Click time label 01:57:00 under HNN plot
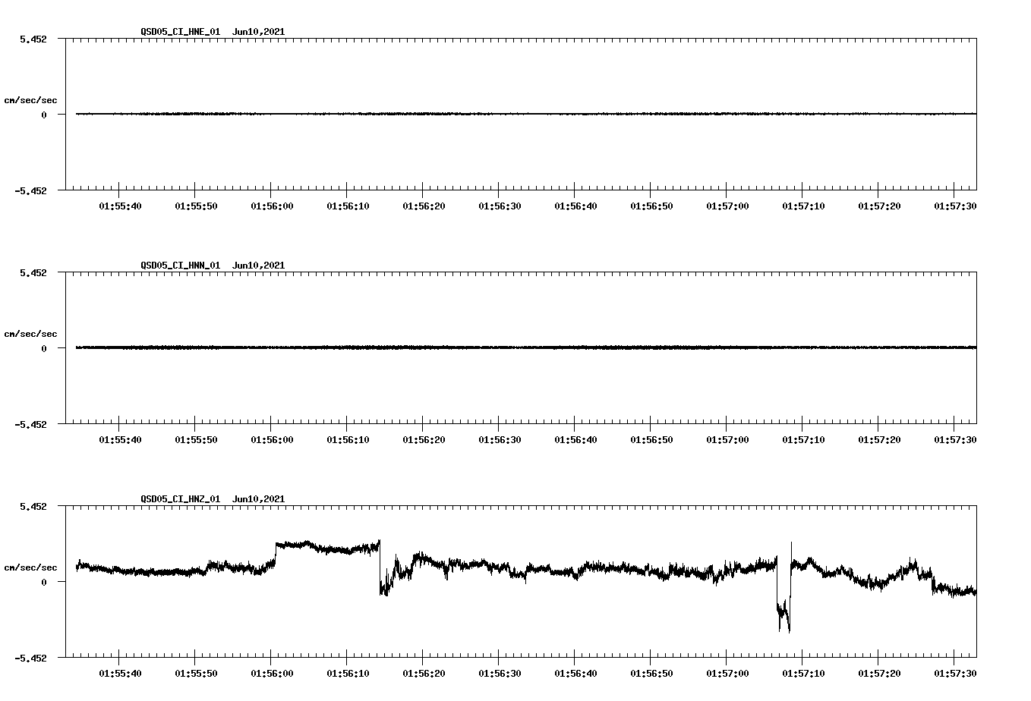Screen dimensions: 1031x701 point(727,440)
